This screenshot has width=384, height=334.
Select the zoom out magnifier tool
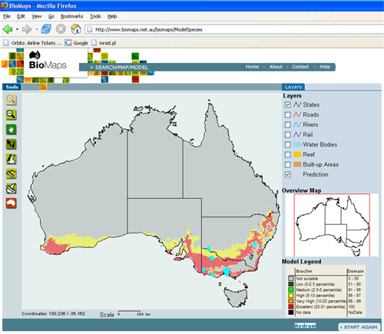12,114
